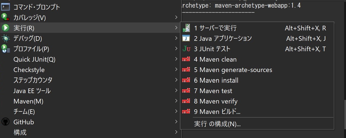The height and width of the screenshot is (138, 346).
Task: Click the m2 icon beside Maven verify
Action: pos(186,101)
